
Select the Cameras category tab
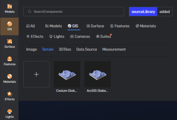coord(80,36)
